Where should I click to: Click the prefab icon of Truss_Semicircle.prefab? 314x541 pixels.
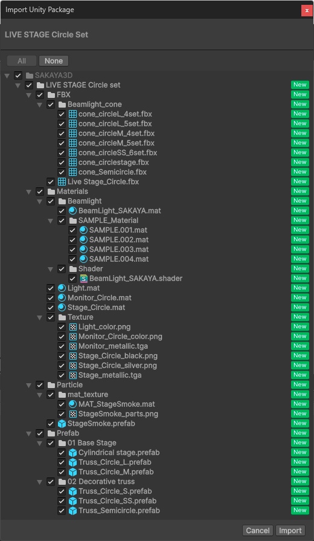click(72, 510)
